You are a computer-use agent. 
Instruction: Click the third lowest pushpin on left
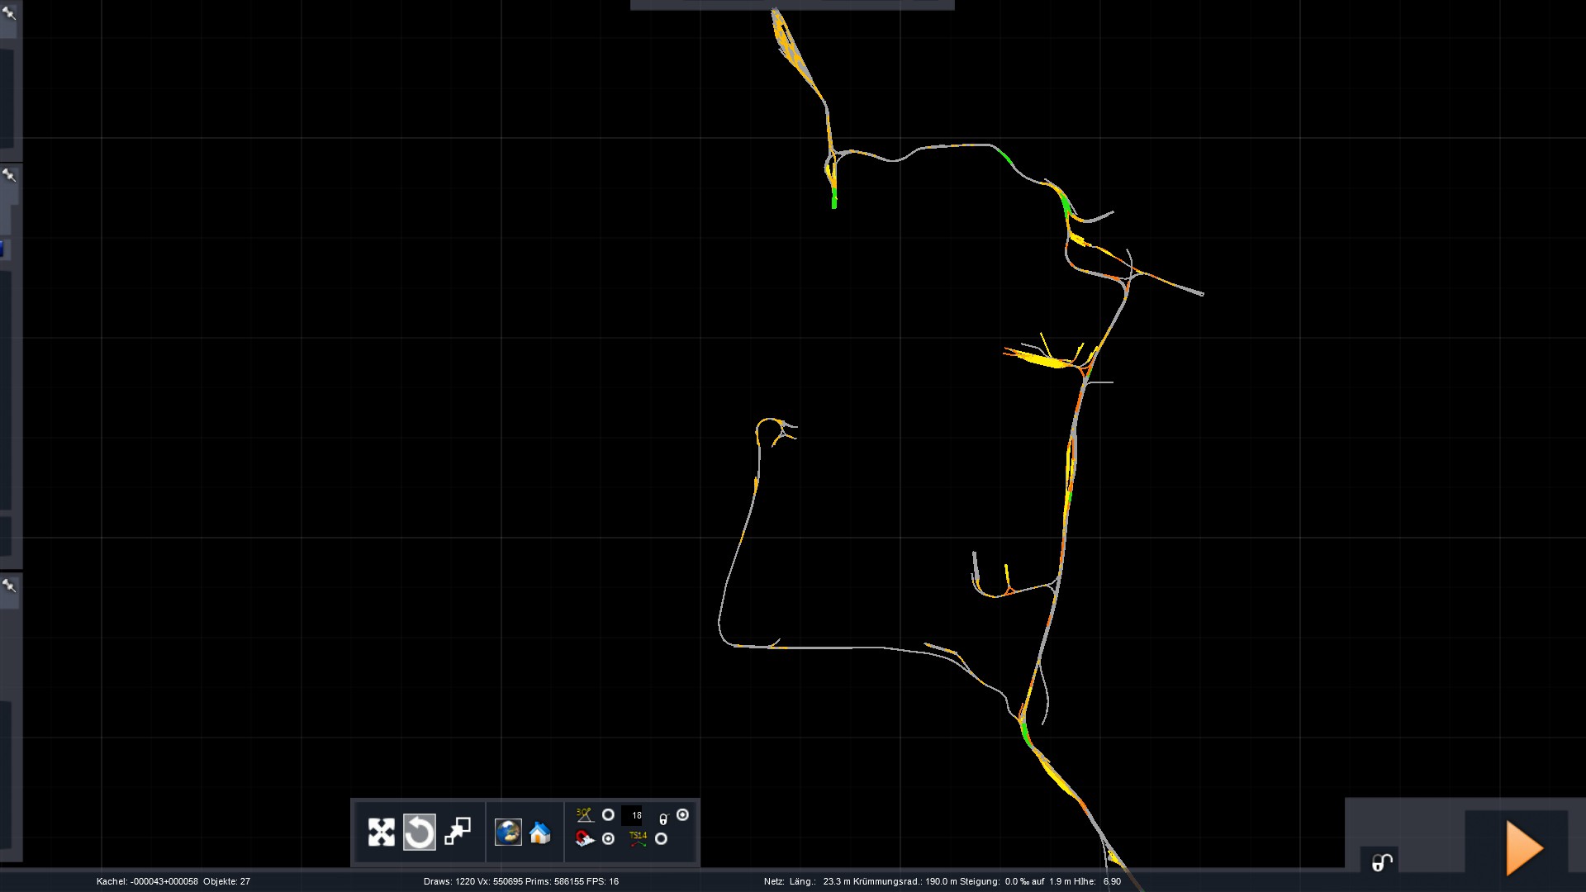[x=9, y=586]
